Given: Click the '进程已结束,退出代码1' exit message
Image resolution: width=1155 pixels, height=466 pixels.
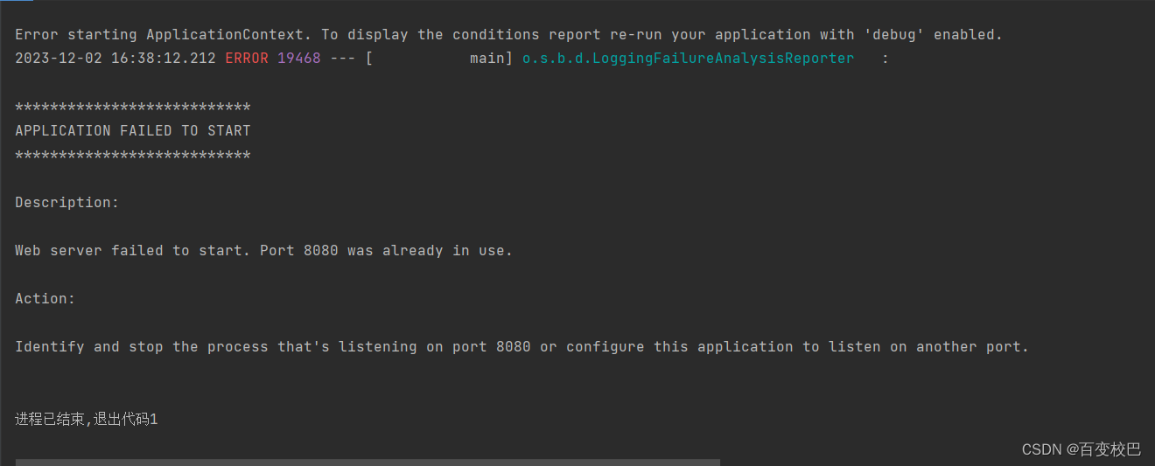Looking at the screenshot, I should pos(86,420).
